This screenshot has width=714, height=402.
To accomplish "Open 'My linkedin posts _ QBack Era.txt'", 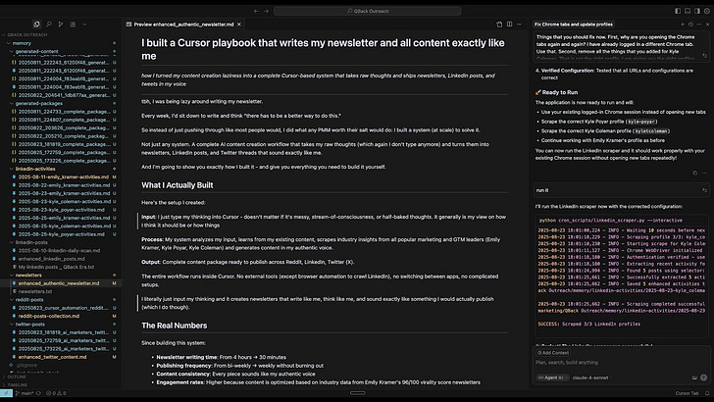I will tap(61, 267).
